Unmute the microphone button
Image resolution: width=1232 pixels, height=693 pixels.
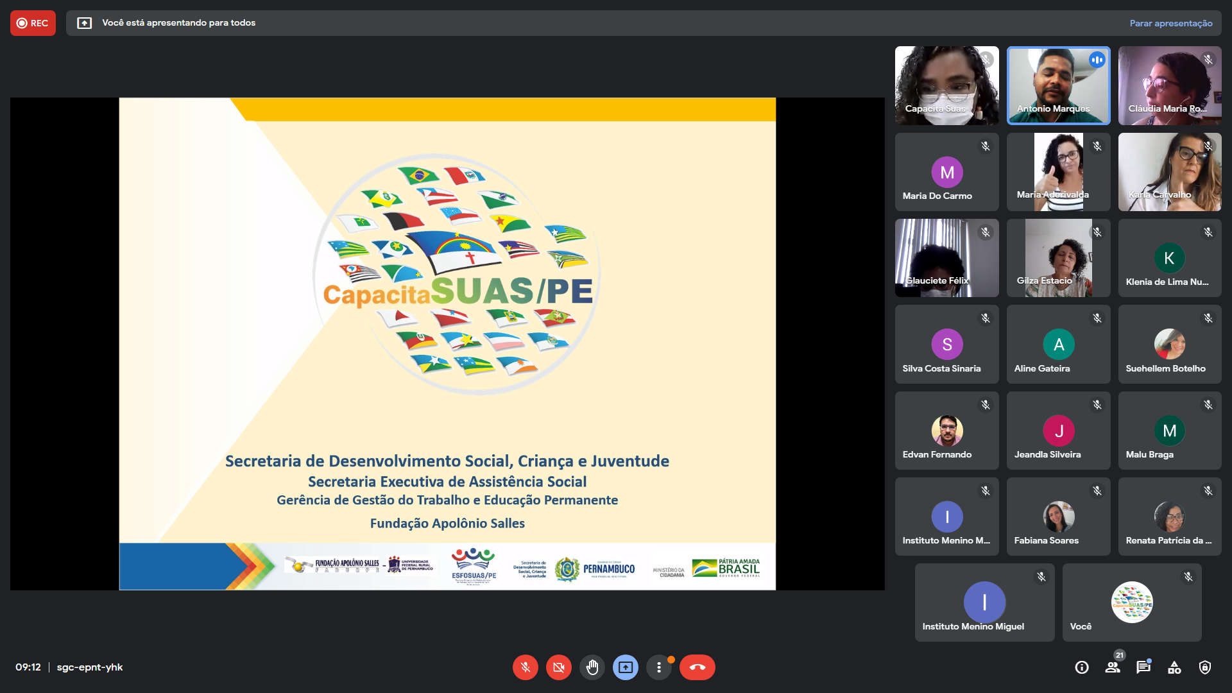525,667
